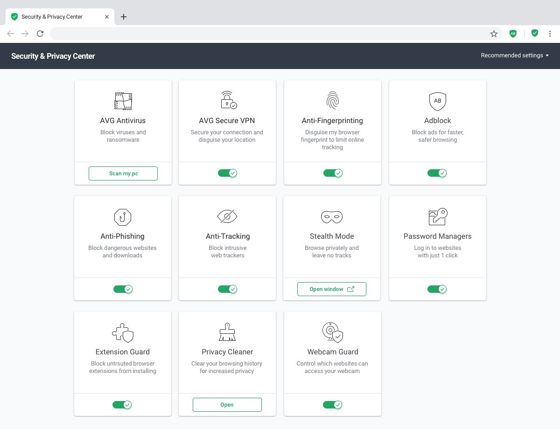Open the green shield checkmark toolbar icon
The width and height of the screenshot is (560, 429).
tap(535, 33)
